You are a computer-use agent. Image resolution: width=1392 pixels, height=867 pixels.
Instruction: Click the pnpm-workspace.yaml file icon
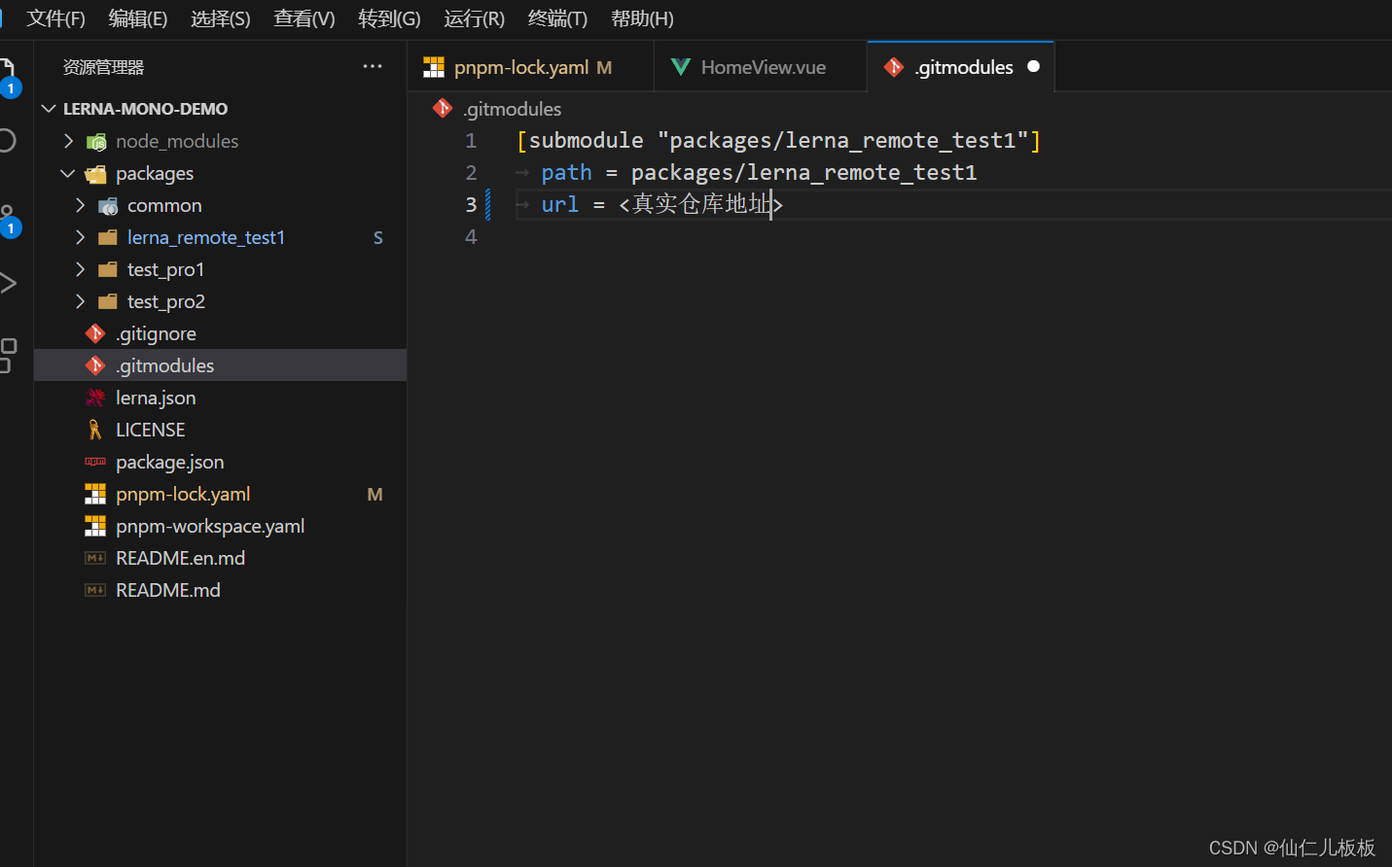(95, 526)
